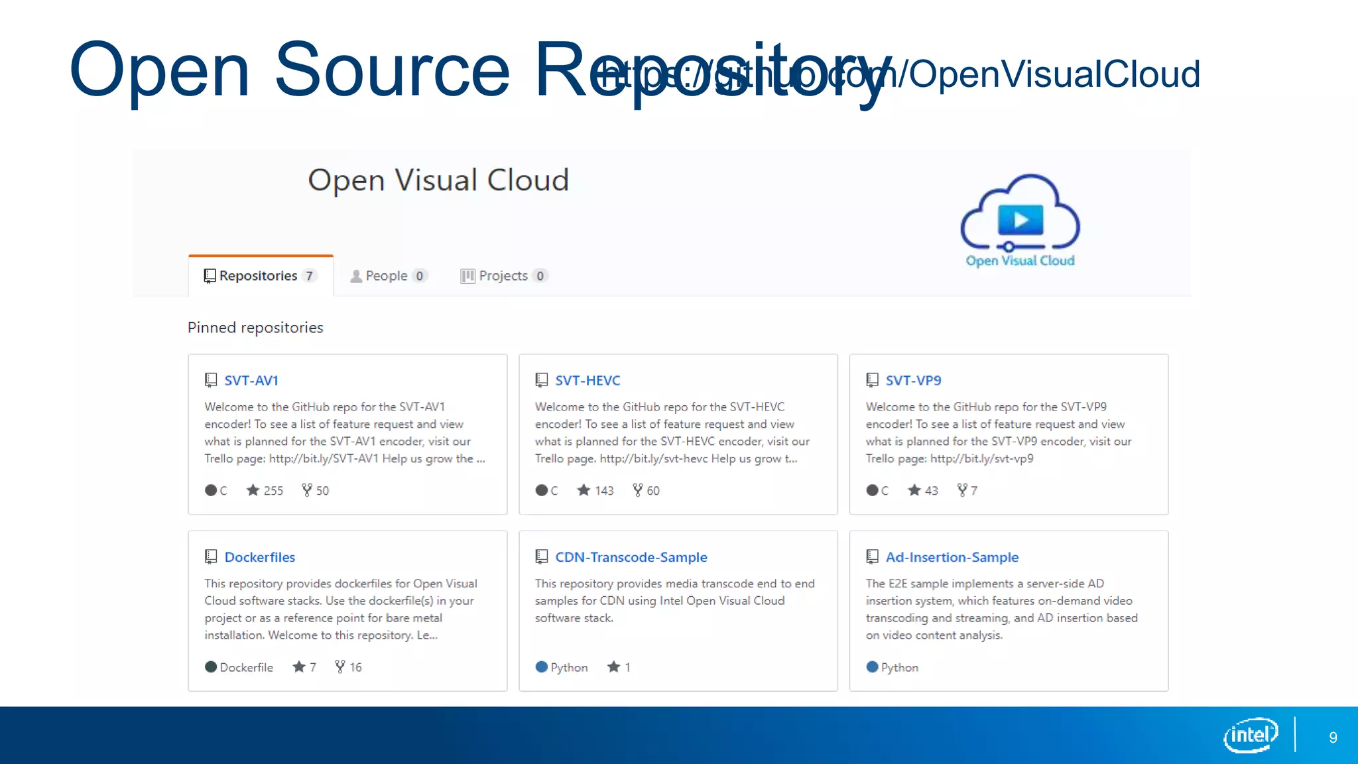Click the star icon on CDN-Transcode-Sample card
1358x764 pixels.
click(x=614, y=667)
